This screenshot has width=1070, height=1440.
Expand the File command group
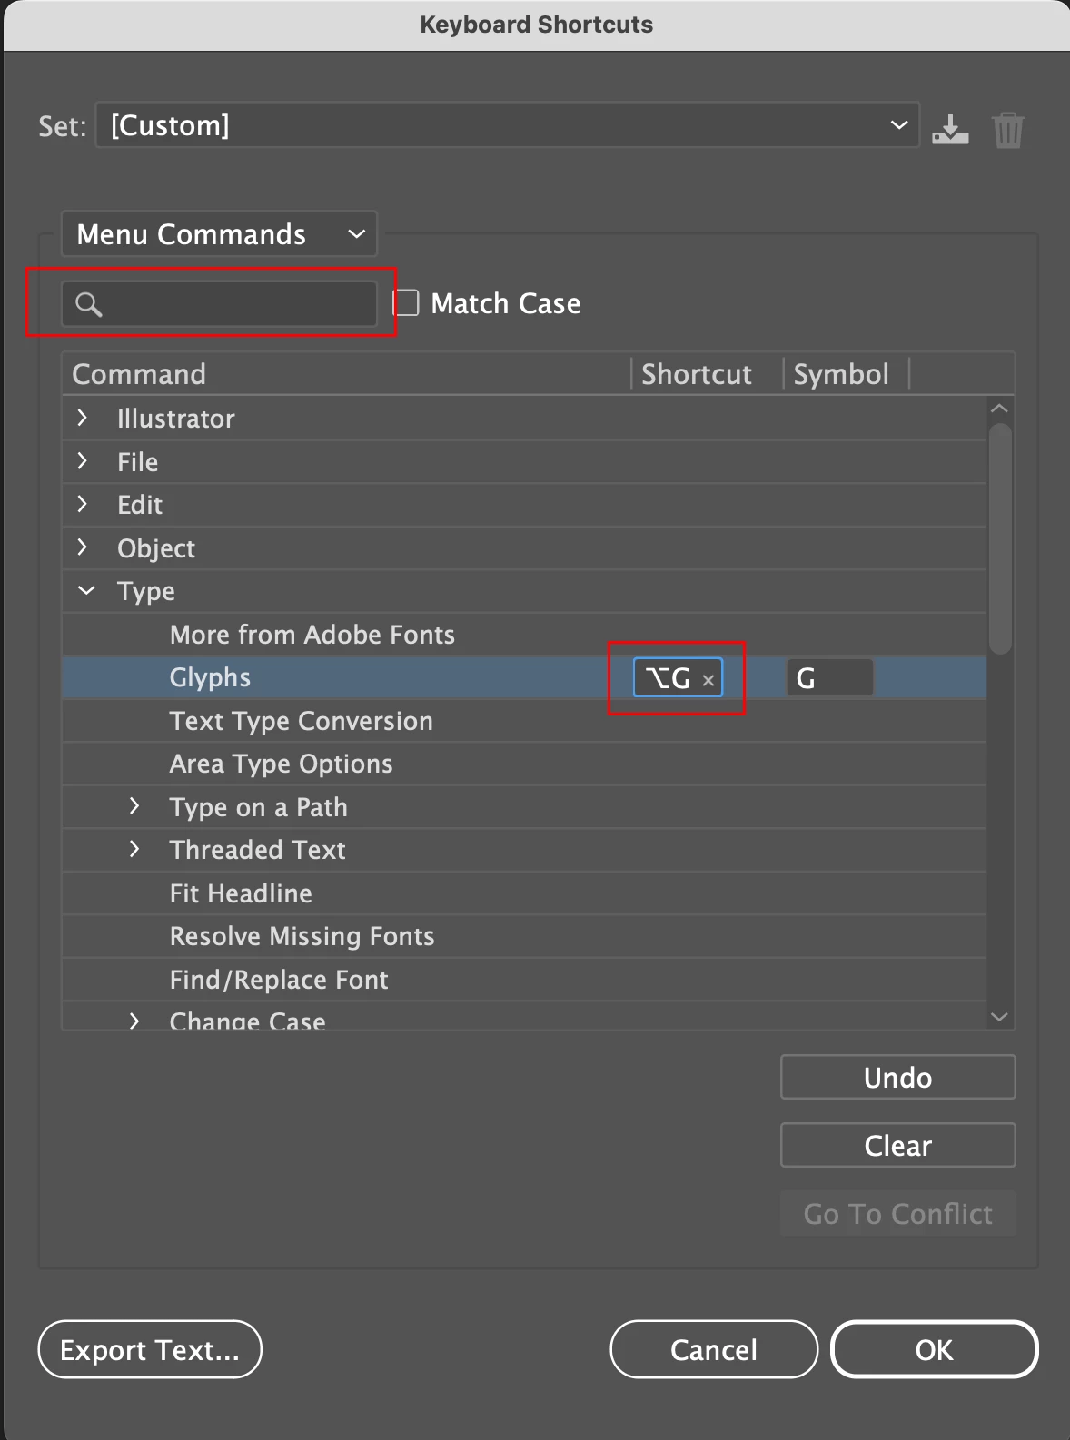click(x=83, y=461)
